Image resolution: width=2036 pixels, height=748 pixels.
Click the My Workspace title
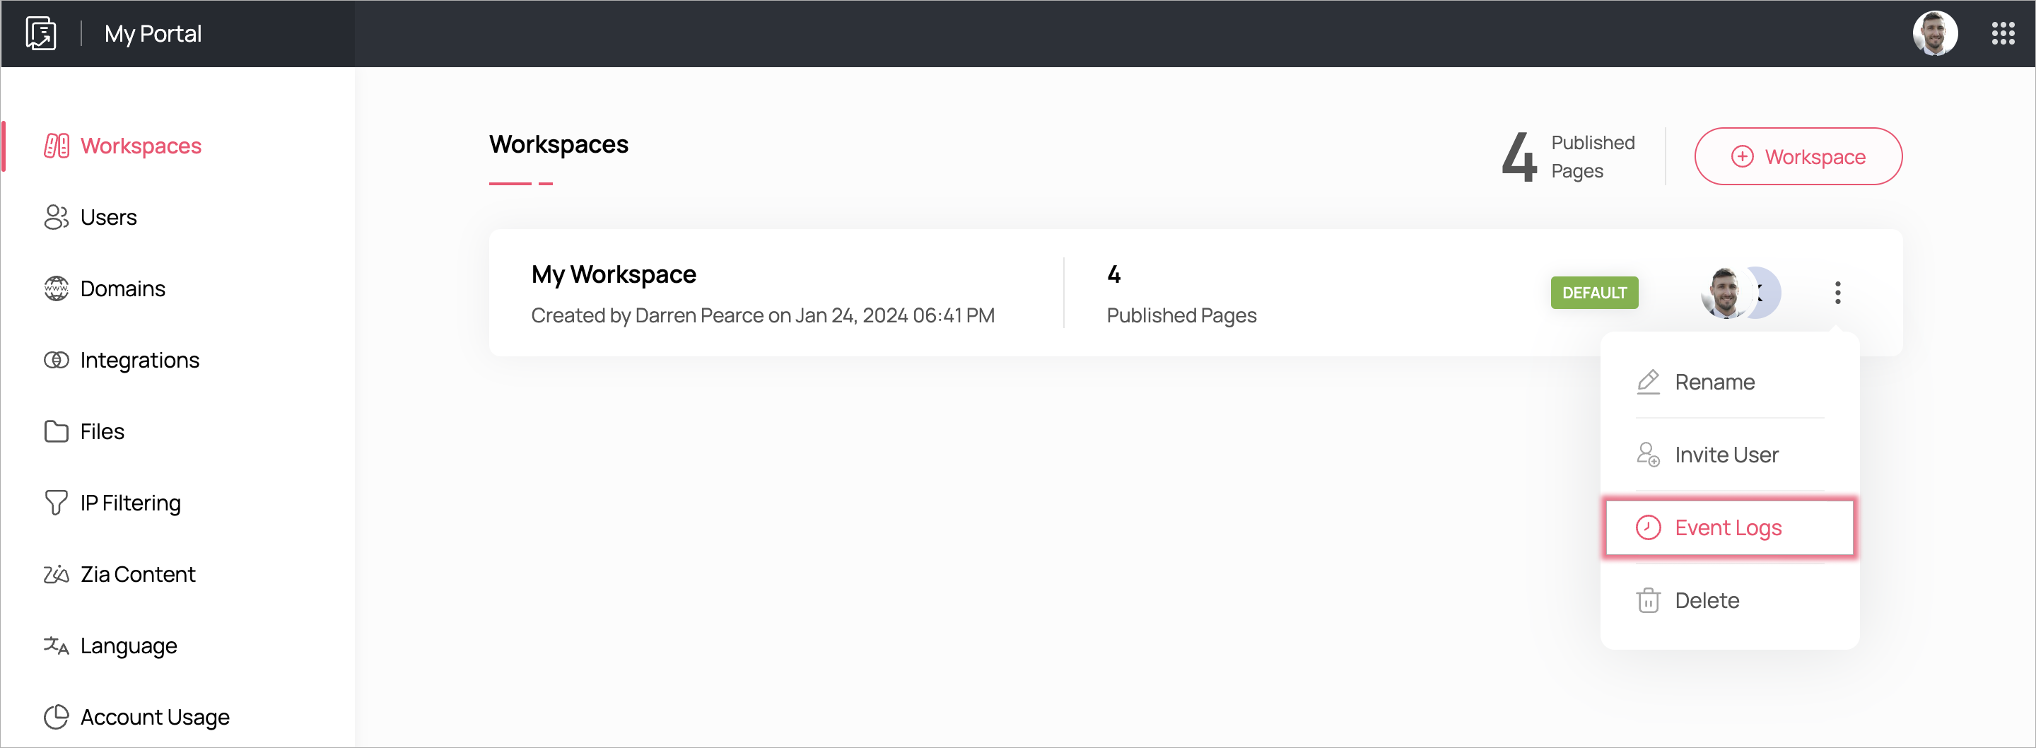tap(614, 274)
